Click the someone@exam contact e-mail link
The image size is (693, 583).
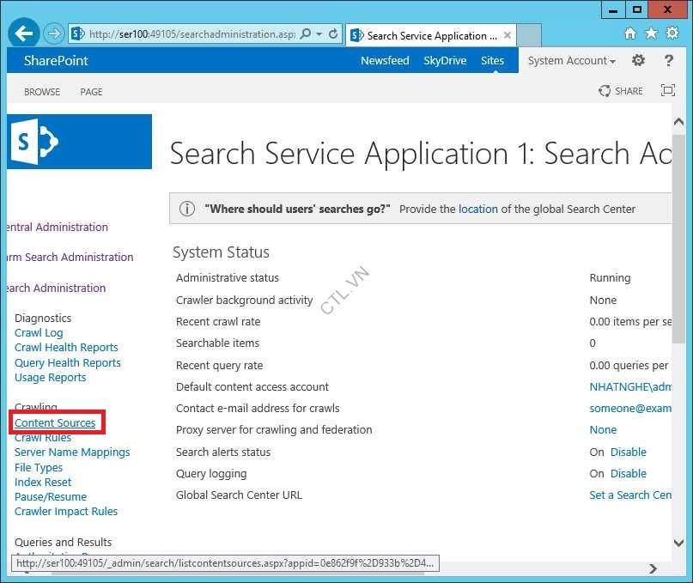(x=630, y=409)
